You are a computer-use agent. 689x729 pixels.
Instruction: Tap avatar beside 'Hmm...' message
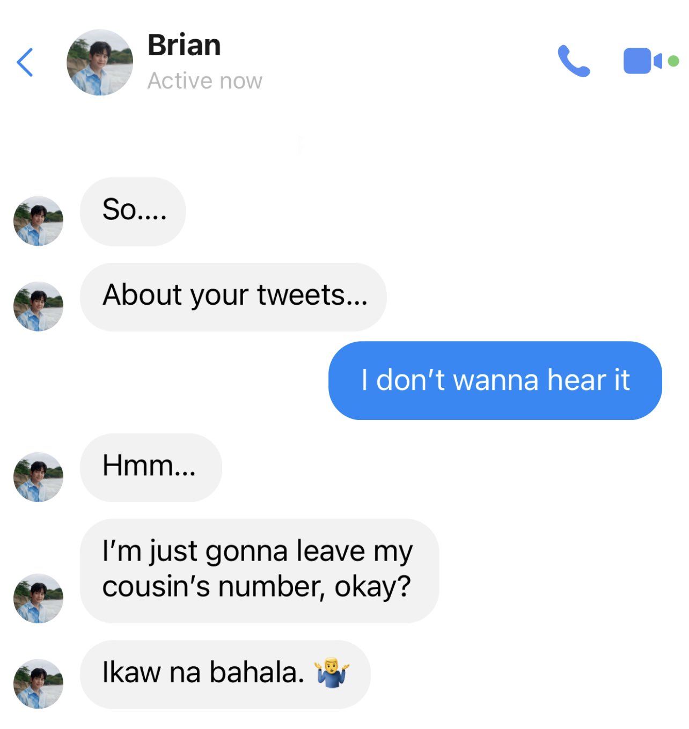(38, 477)
